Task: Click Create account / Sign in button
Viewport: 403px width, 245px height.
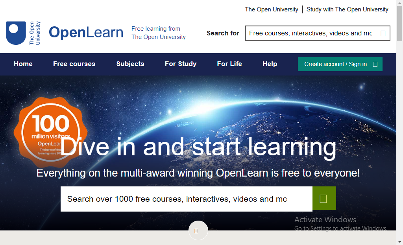Action: 340,64
